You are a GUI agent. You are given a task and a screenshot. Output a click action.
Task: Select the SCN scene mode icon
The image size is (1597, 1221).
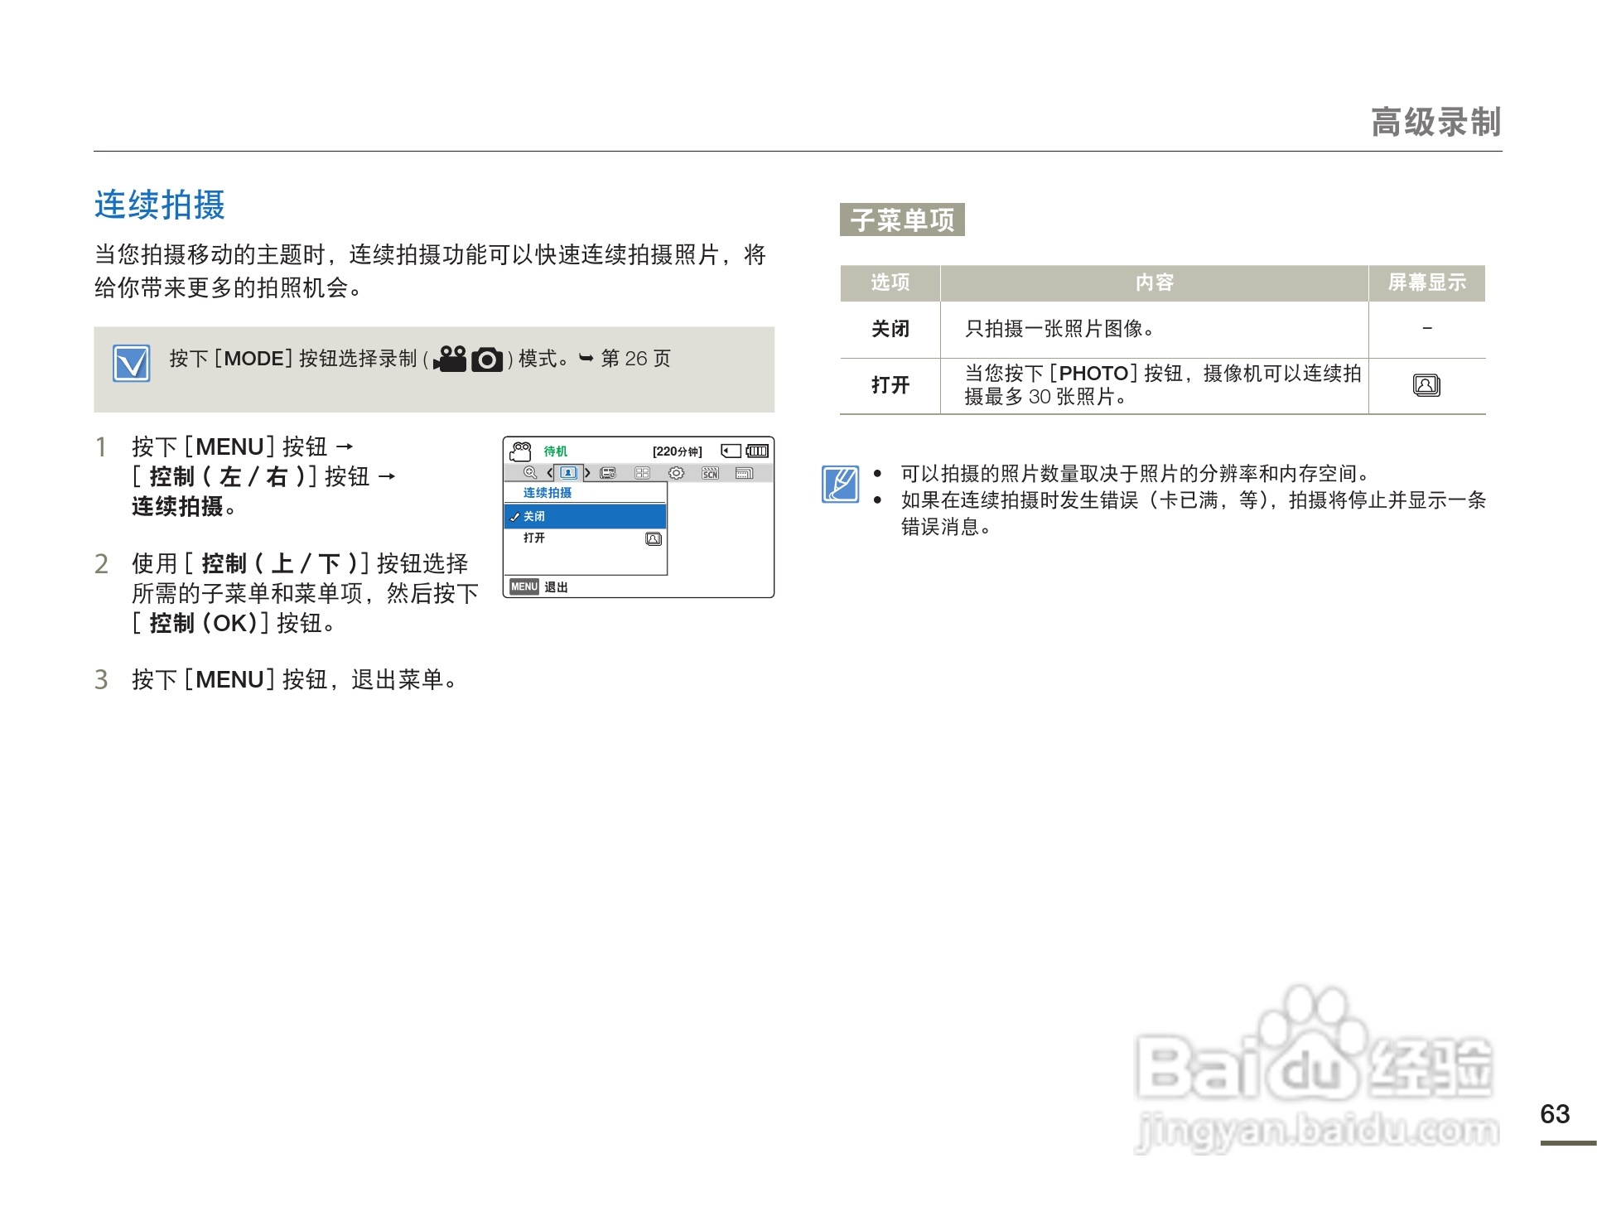[x=710, y=473]
